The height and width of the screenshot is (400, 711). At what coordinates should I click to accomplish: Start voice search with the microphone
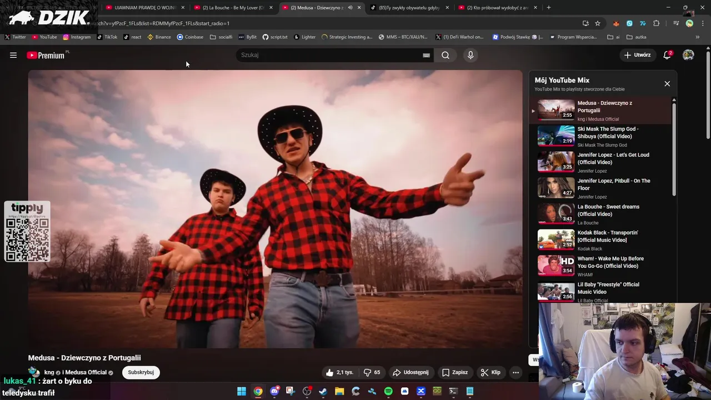click(x=470, y=55)
